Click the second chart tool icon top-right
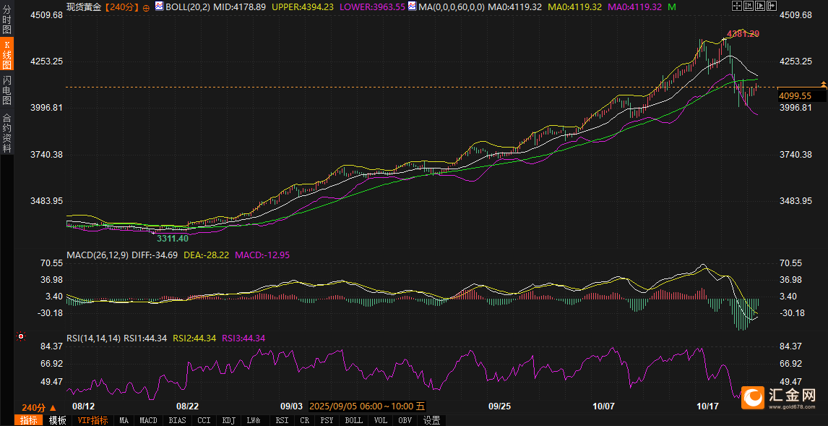This screenshot has height=426, width=828. tap(747, 7)
